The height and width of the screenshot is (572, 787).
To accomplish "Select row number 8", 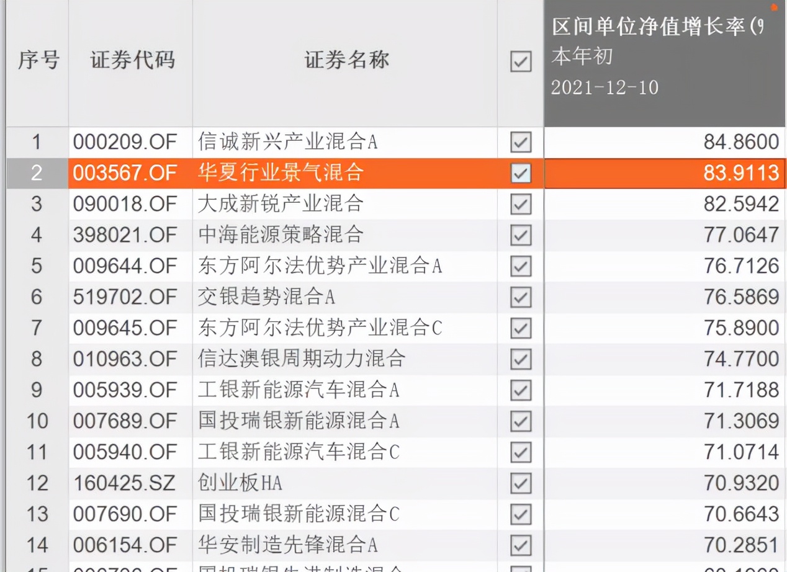I will click(37, 359).
